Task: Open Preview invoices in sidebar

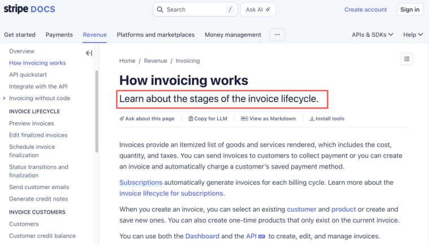Action: click(x=32, y=123)
